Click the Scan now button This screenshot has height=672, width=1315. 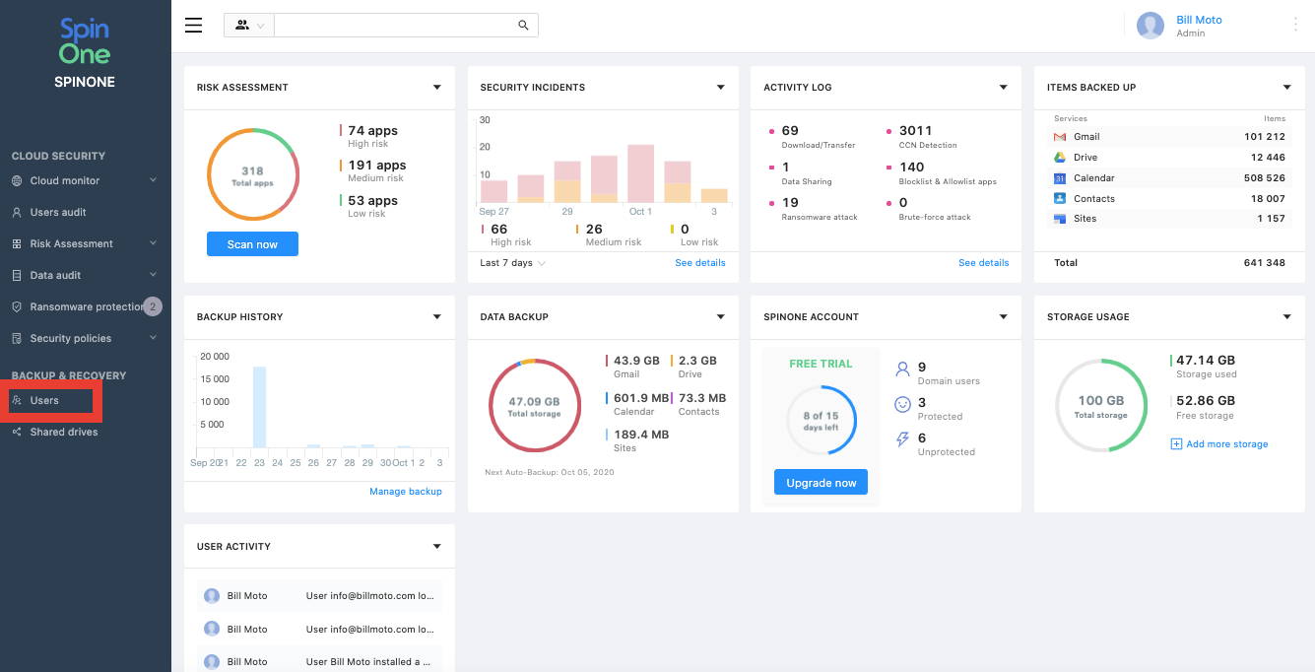click(x=252, y=244)
